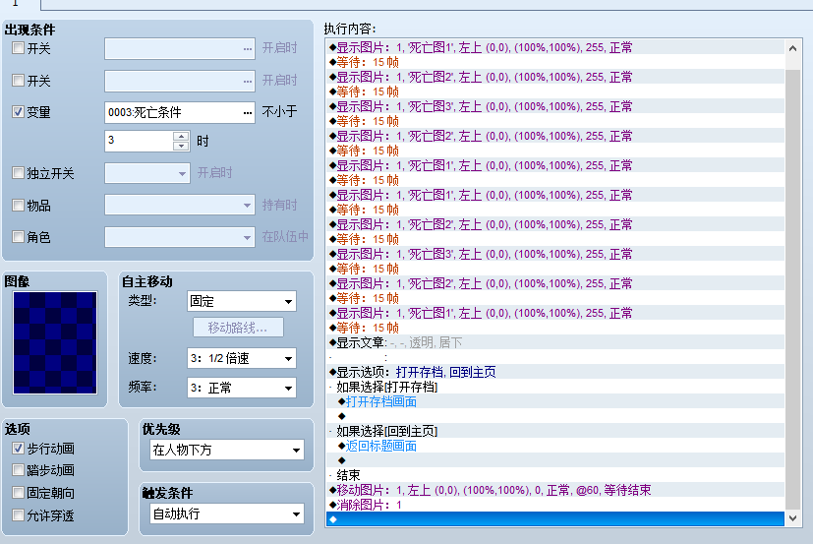Select the 显示选项: 打开存档, 回到主页 command
This screenshot has width=813, height=544.
554,372
